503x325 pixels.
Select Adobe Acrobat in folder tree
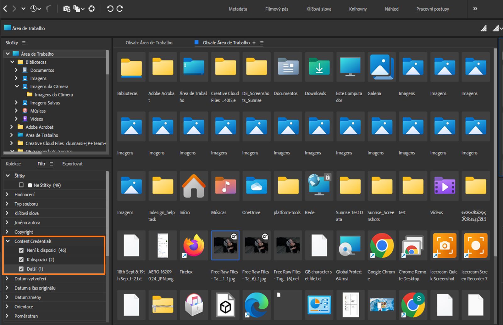(x=40, y=127)
